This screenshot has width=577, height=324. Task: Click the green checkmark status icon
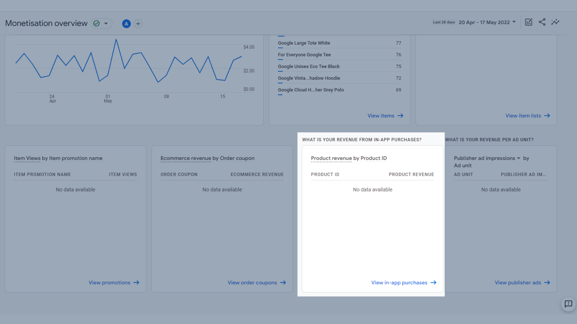coord(97,23)
